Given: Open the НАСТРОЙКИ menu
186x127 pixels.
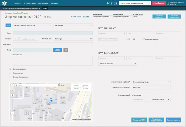Looking at the screenshot, I should [x=43, y=3].
